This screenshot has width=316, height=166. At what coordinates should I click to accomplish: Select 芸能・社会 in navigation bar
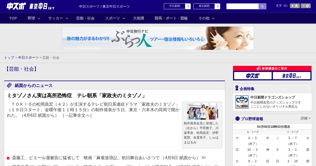click(x=85, y=18)
